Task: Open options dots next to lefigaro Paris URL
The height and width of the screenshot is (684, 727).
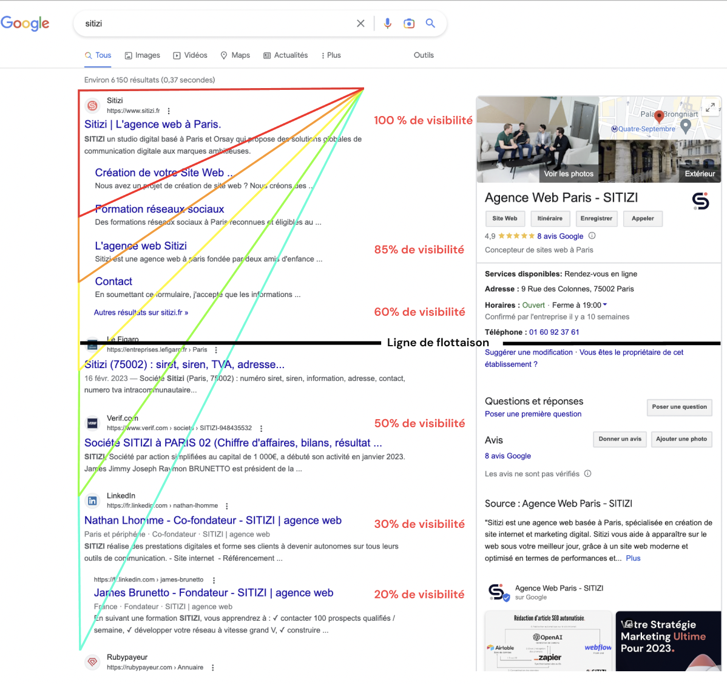Action: point(216,350)
